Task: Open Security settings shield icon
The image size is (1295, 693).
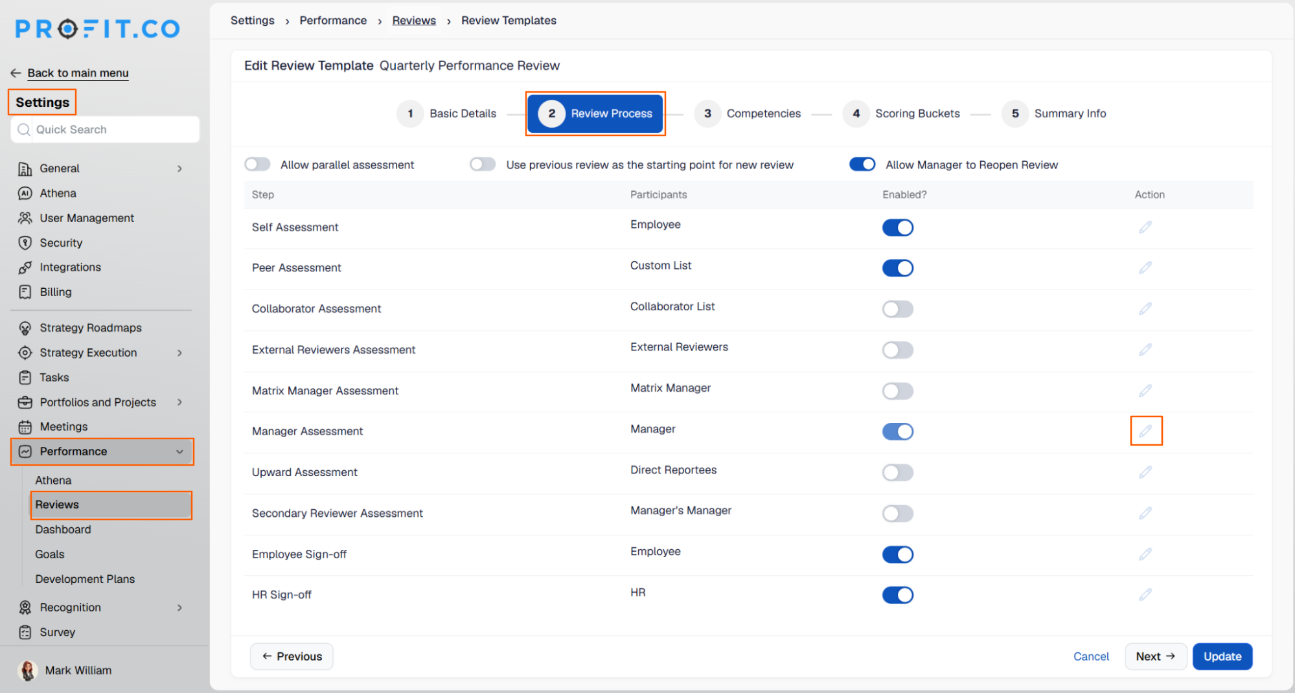Action: point(25,243)
